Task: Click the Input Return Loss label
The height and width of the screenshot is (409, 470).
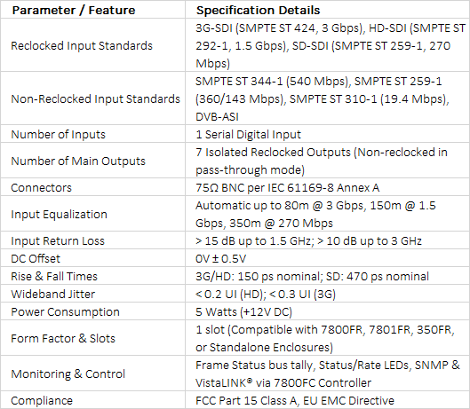Action: click(58, 240)
